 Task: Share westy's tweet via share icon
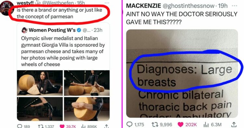[x=106, y=126]
